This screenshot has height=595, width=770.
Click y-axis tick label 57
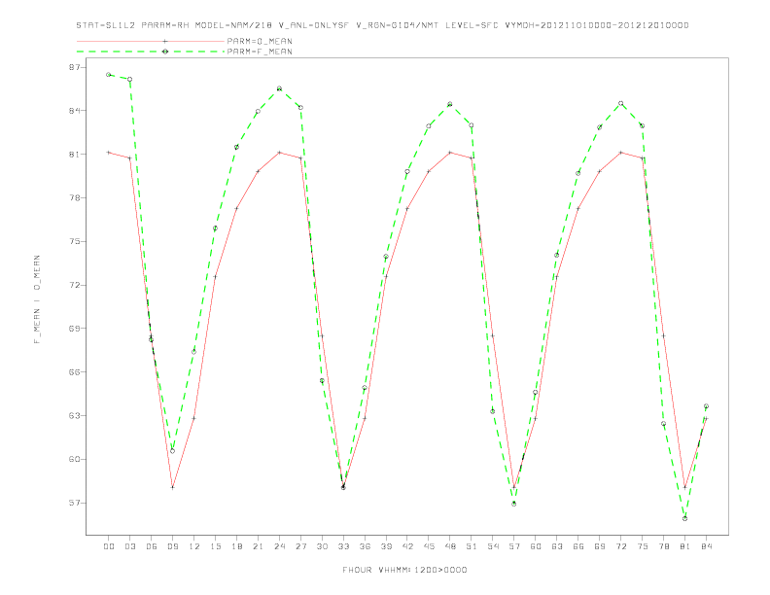pos(75,504)
